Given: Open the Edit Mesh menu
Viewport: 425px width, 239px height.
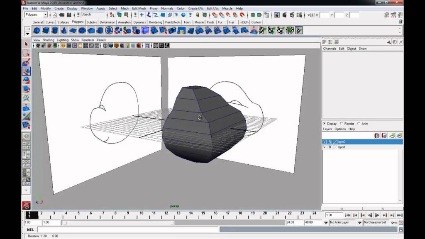Looking at the screenshot, I should [x=139, y=8].
